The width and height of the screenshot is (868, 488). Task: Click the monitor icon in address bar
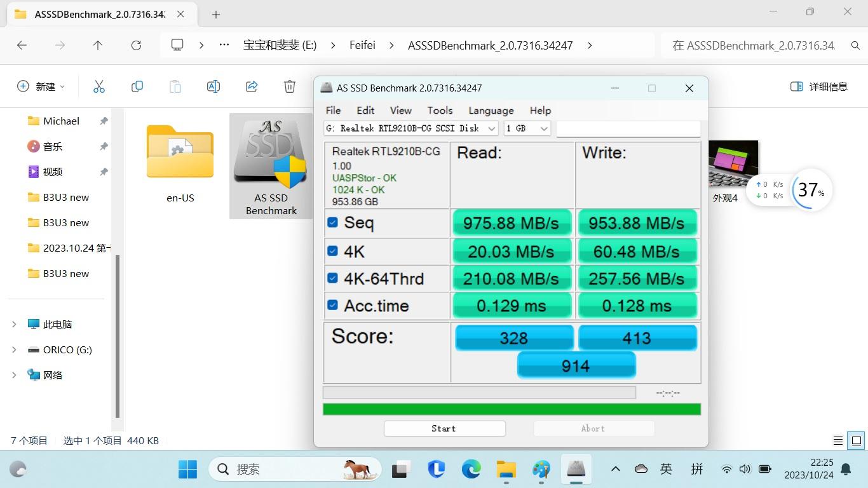(x=177, y=45)
